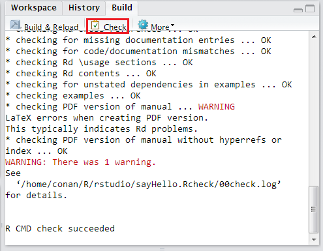This screenshot has width=323, height=251.
Task: Click the scrollbar up arrow
Action: click(314, 37)
